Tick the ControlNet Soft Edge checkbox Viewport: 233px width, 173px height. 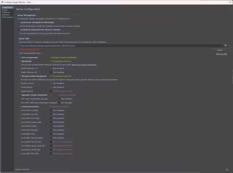51,118
